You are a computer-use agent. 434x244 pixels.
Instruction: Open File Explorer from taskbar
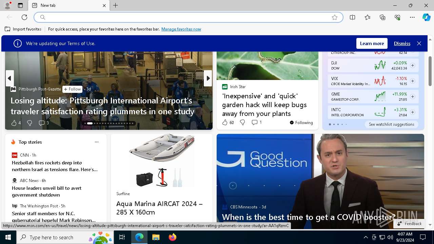point(156,237)
